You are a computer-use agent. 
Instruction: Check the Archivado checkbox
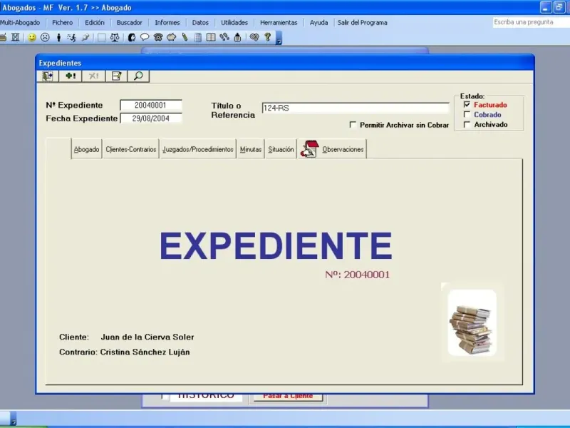click(467, 124)
